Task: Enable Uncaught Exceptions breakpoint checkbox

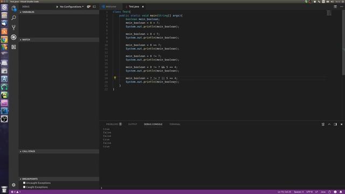Action: tap(24, 183)
